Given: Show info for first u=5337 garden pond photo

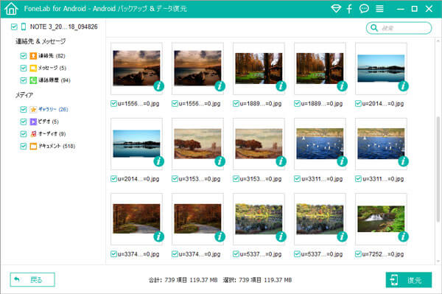Looking at the screenshot, I should tap(281, 237).
